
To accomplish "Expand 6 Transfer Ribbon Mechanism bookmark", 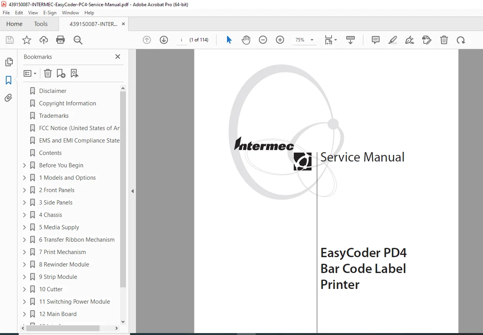I will [24, 240].
